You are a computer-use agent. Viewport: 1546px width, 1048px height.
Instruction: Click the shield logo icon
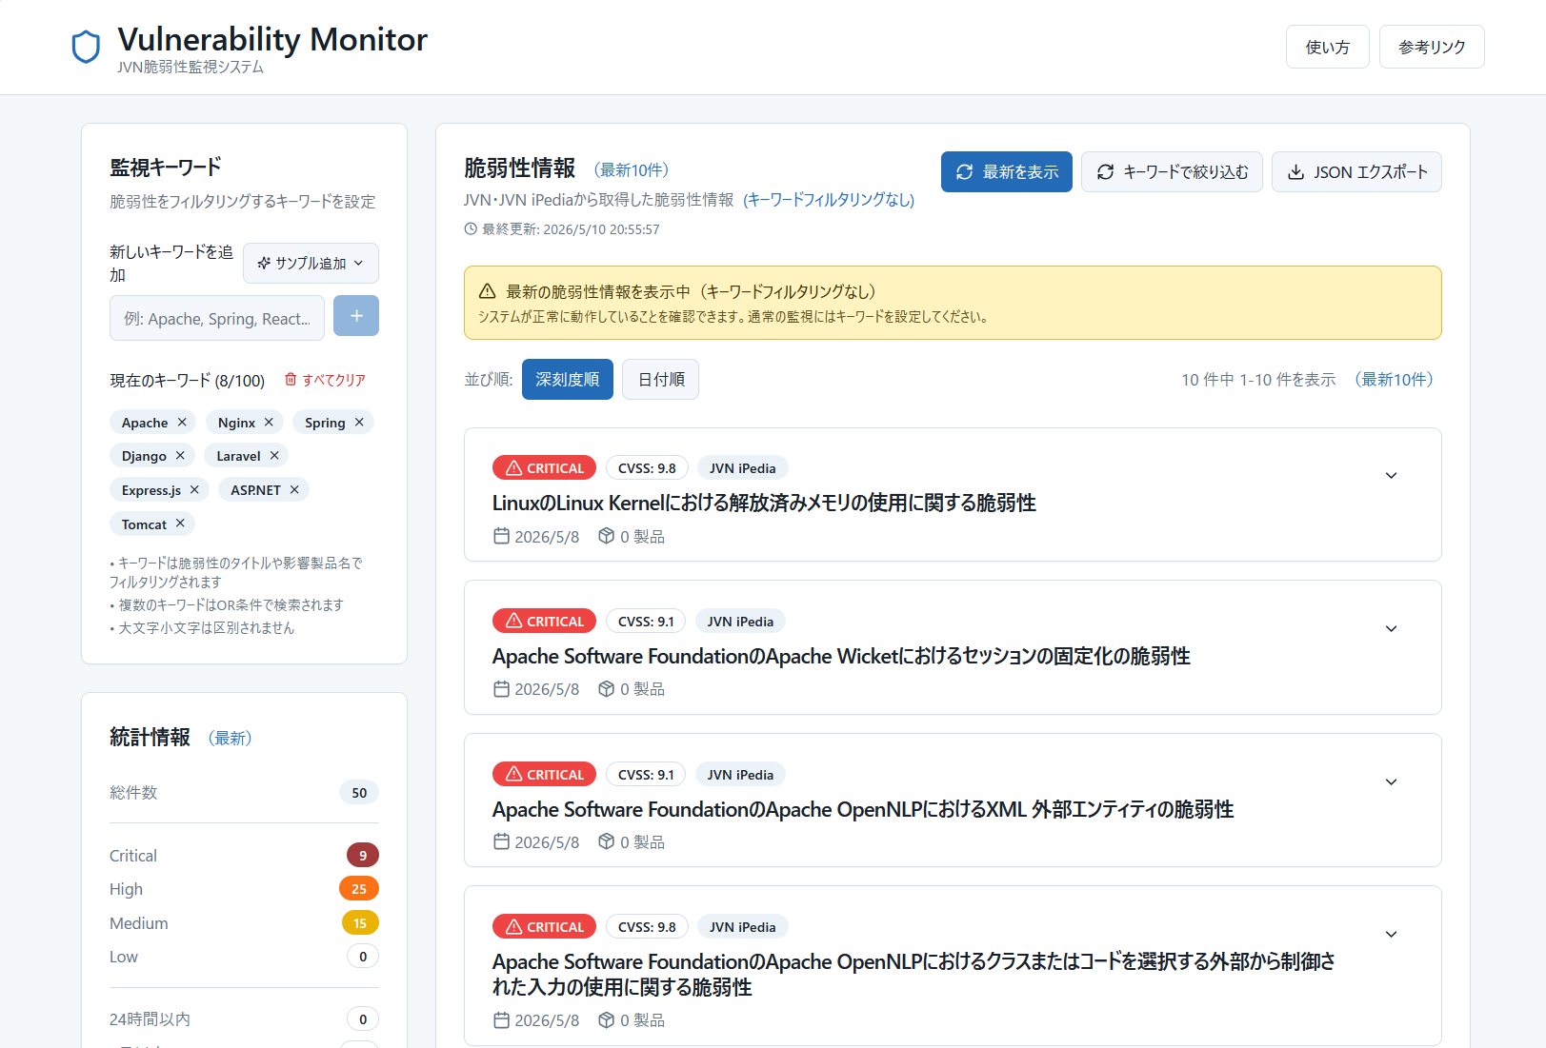click(x=86, y=47)
